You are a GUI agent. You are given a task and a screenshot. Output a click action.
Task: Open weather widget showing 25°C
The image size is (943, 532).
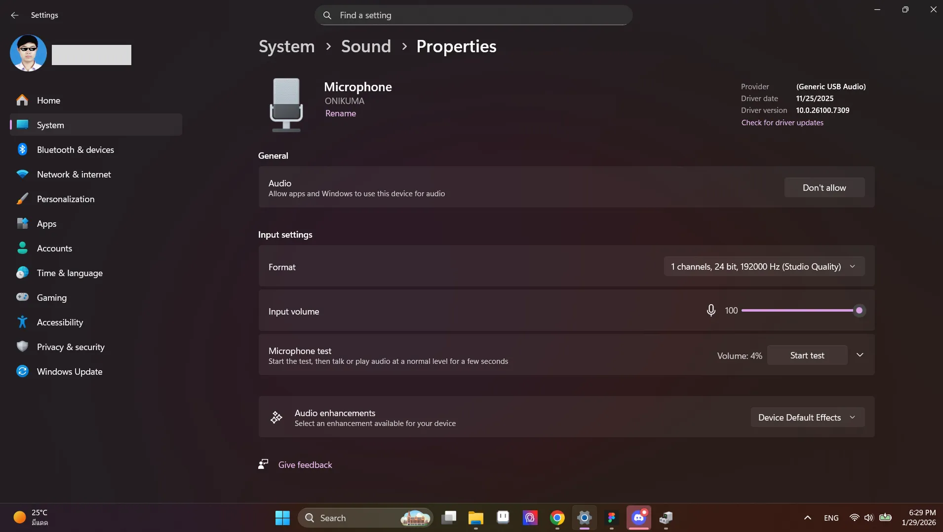[31, 517]
